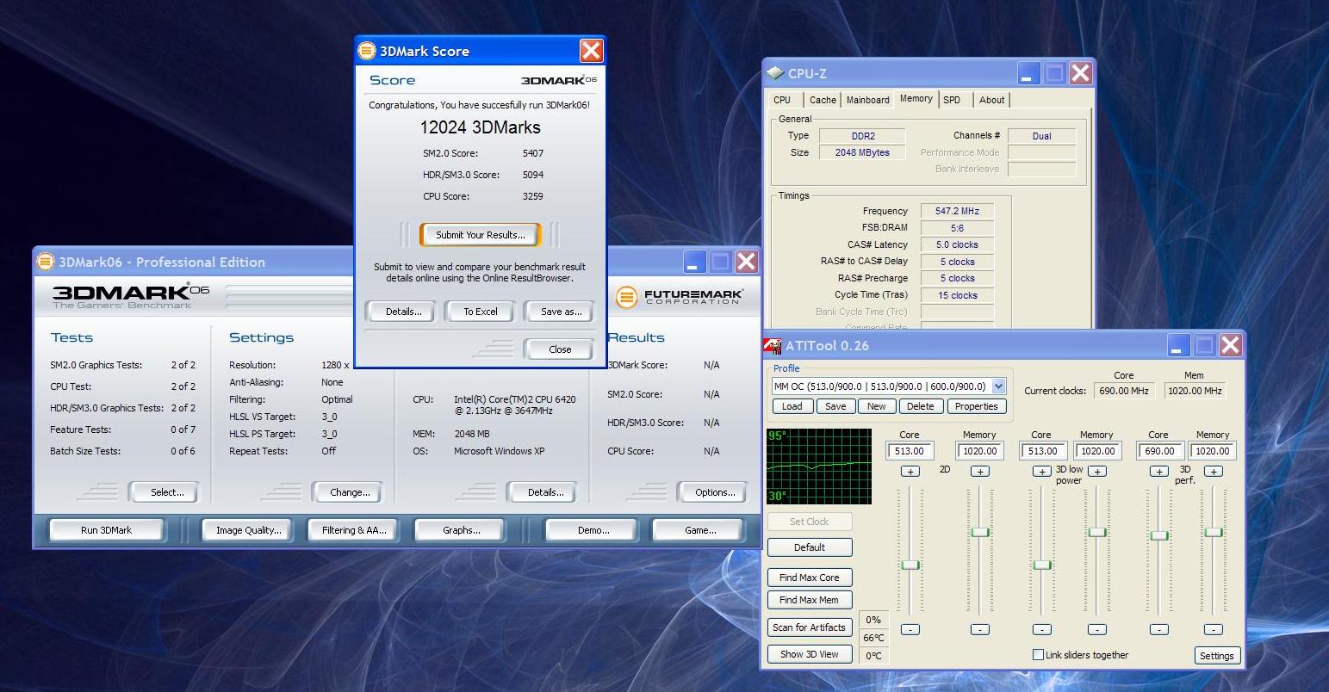Create New profile in ATITool
The height and width of the screenshot is (692, 1329).
877,406
